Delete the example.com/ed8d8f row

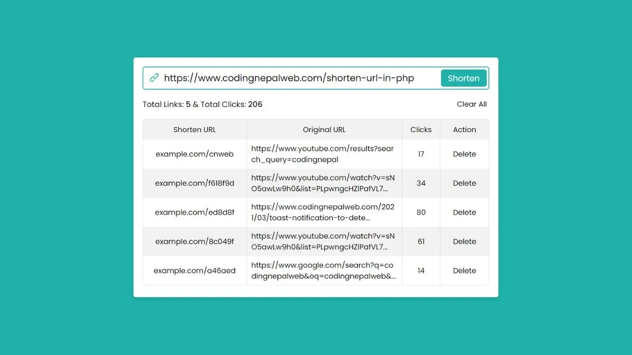click(x=465, y=212)
